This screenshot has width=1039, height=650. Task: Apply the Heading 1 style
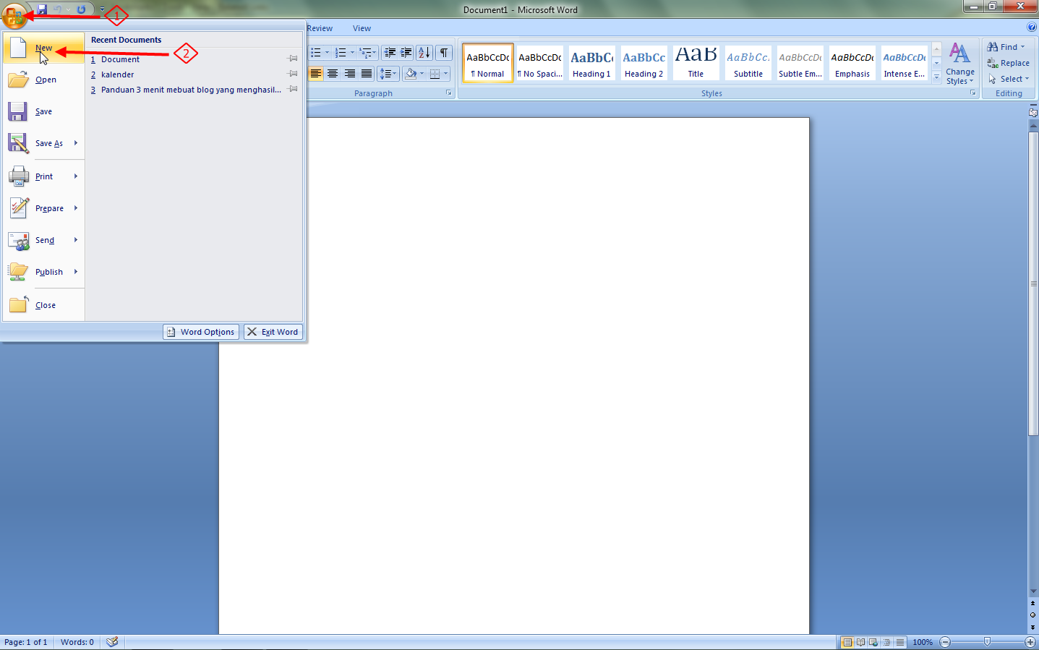592,63
